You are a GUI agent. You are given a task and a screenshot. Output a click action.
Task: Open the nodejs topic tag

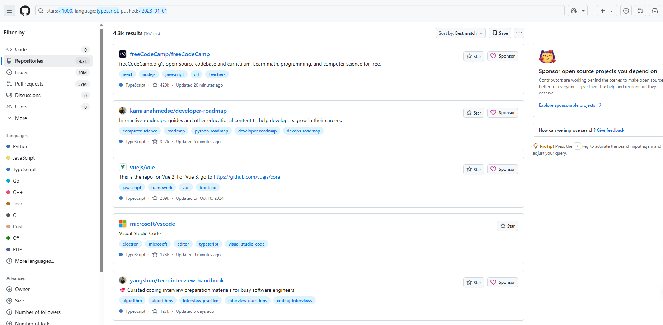point(149,74)
